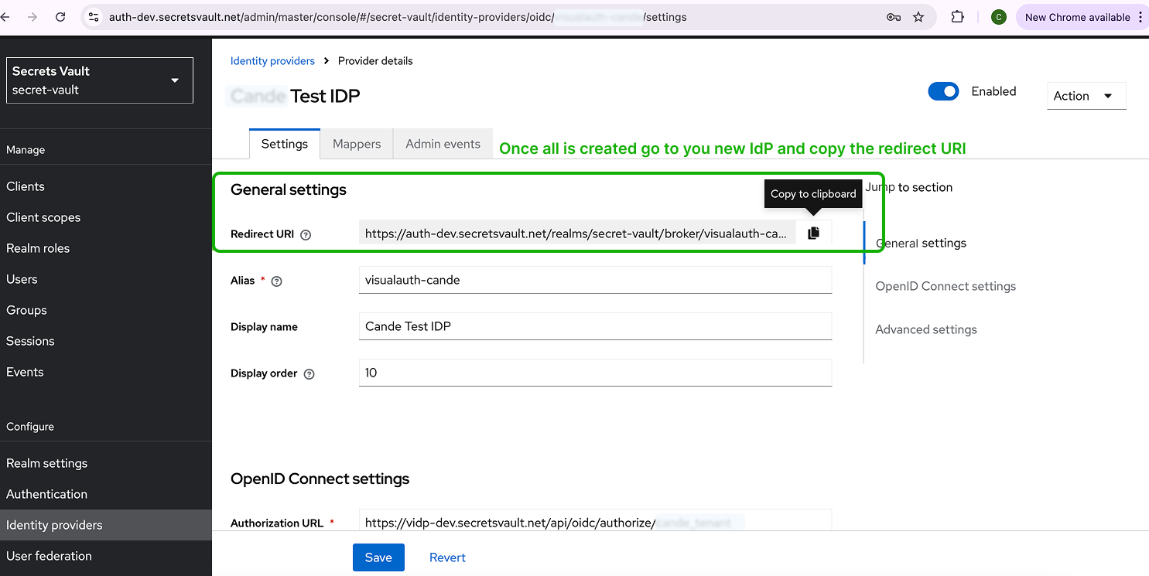Copy the Redirect URI to clipboard

[x=813, y=233]
